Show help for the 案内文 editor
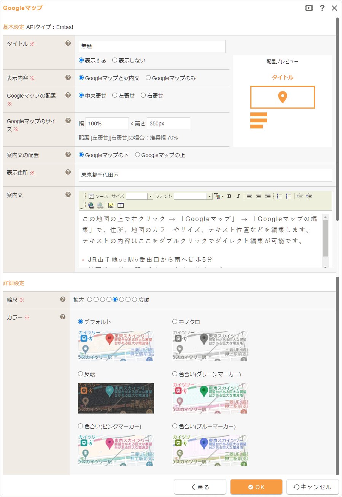The height and width of the screenshot is (497, 342). pyautogui.click(x=68, y=194)
